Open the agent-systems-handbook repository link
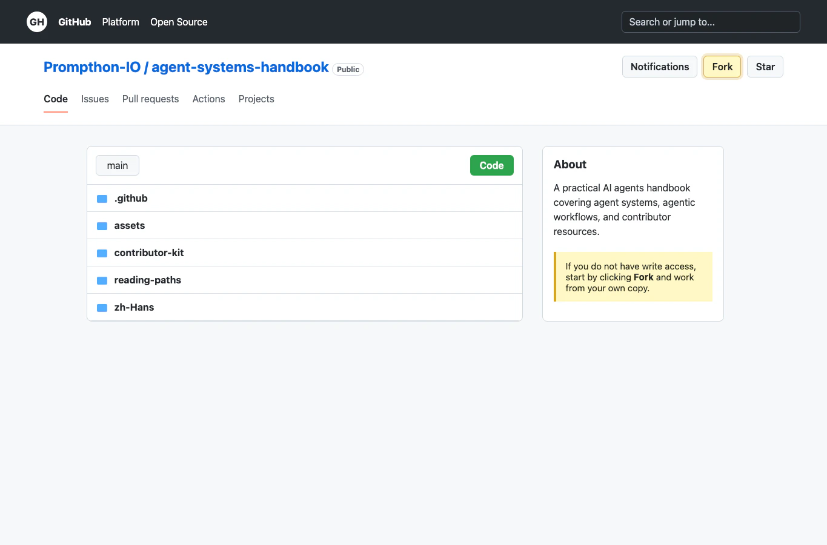This screenshot has width=827, height=545. pyautogui.click(x=240, y=67)
